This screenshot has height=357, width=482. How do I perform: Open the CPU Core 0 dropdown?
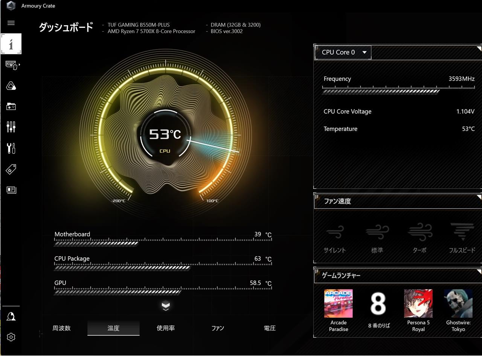343,52
